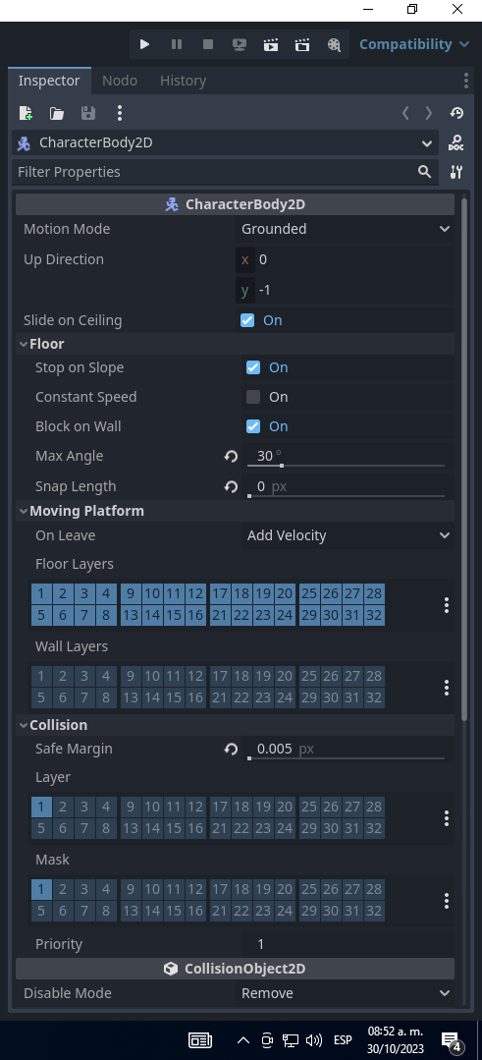Run the current scene clapperboard icon
The height and width of the screenshot is (1060, 482).
point(271,44)
